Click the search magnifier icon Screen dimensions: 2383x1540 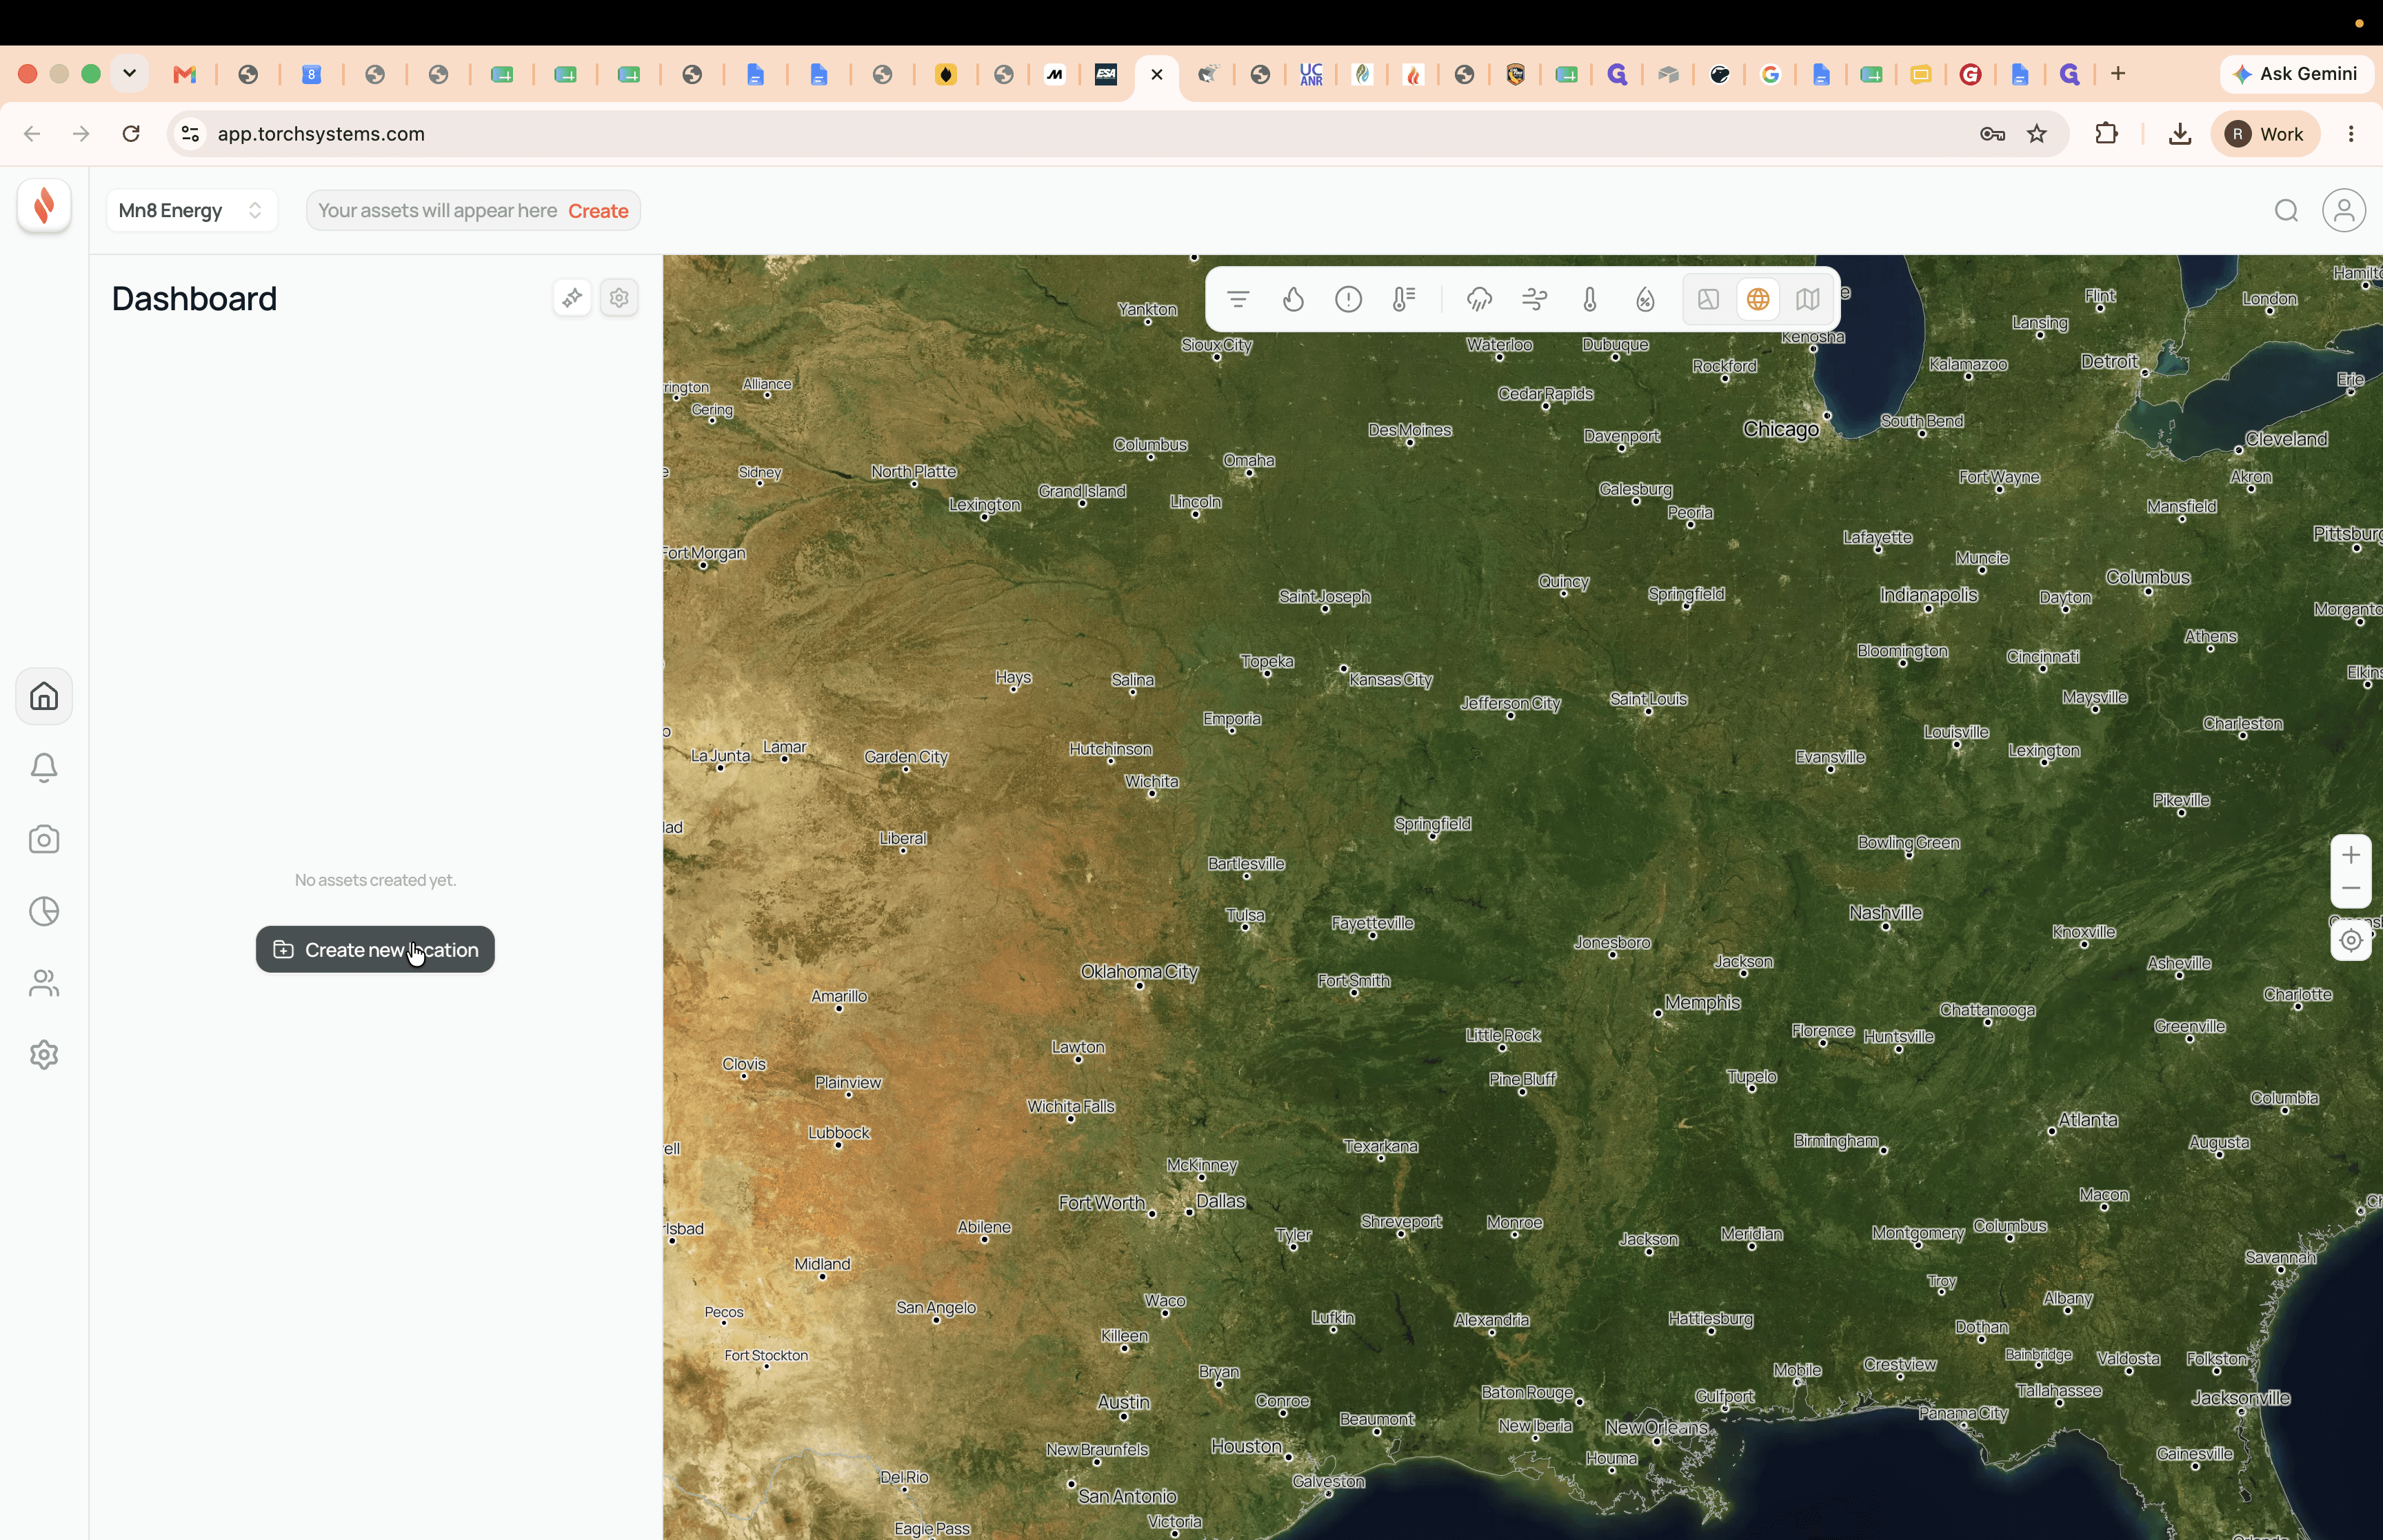[x=2287, y=211]
